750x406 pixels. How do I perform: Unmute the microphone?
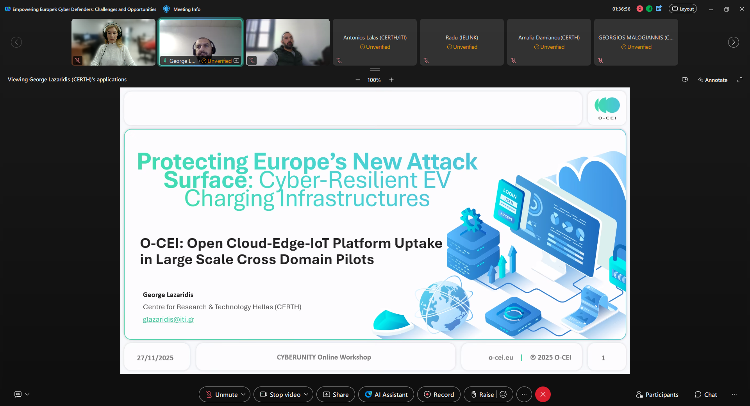pyautogui.click(x=221, y=394)
